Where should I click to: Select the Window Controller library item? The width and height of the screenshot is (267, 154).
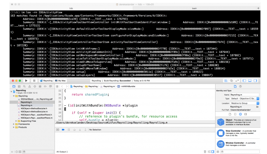(238, 144)
